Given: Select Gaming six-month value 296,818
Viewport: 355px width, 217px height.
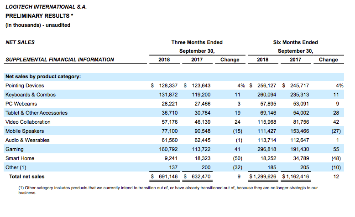Looking at the screenshot, I should pyautogui.click(x=266, y=149).
